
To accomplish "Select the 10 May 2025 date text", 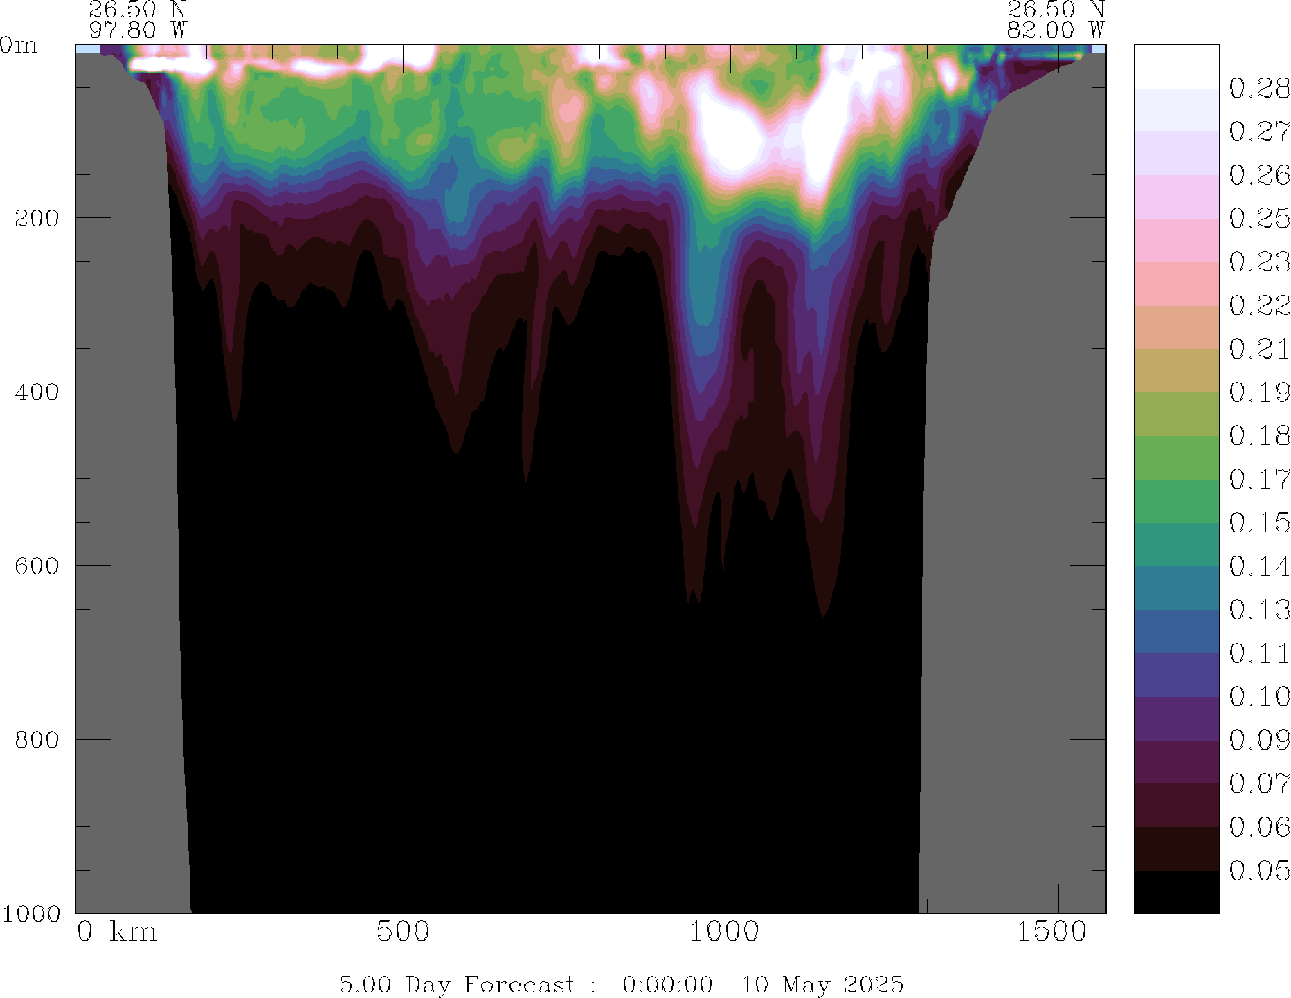I will 822,984.
